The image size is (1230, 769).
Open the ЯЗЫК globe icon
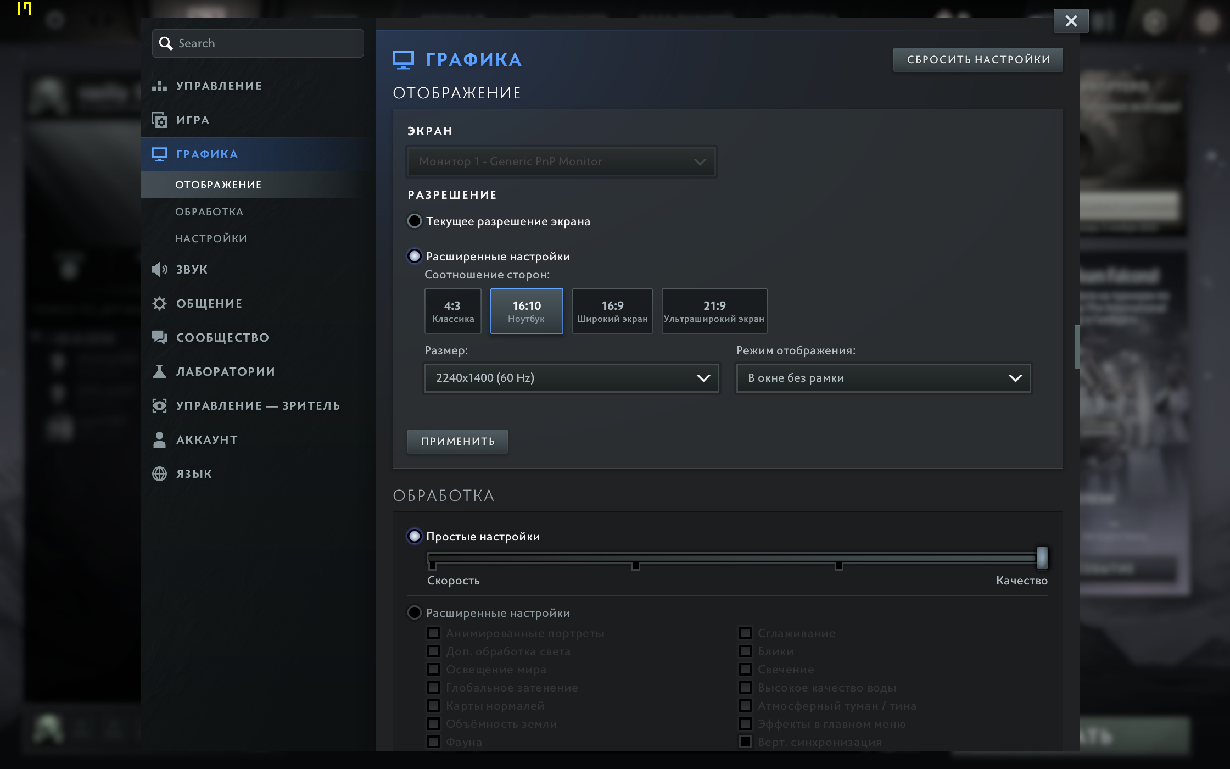coord(159,473)
